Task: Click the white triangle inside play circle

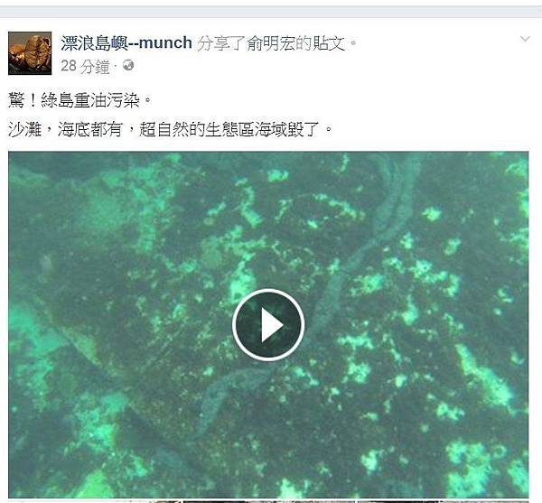Action: point(271,325)
